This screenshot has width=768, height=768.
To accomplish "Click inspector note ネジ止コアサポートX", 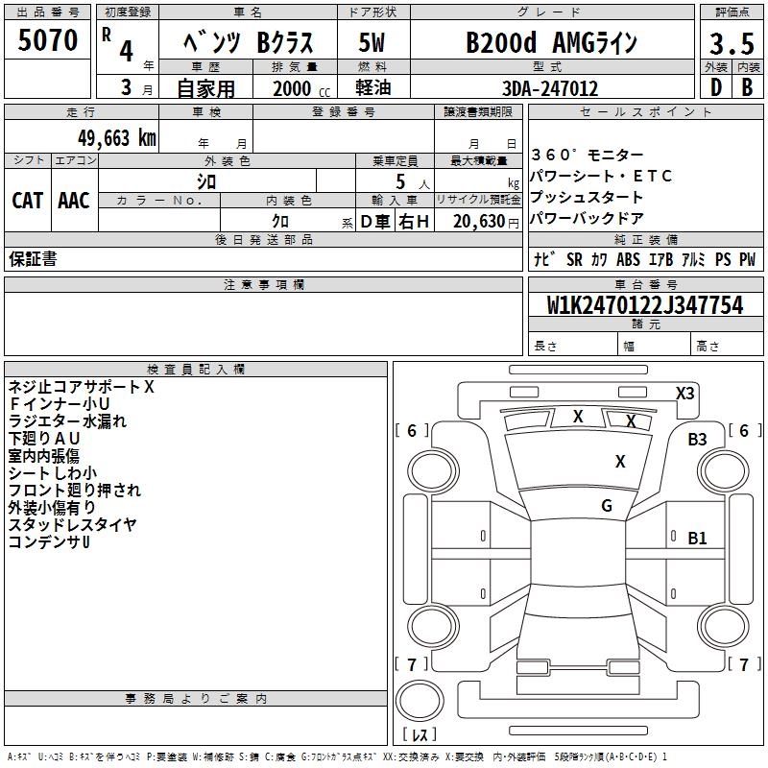I will [82, 387].
